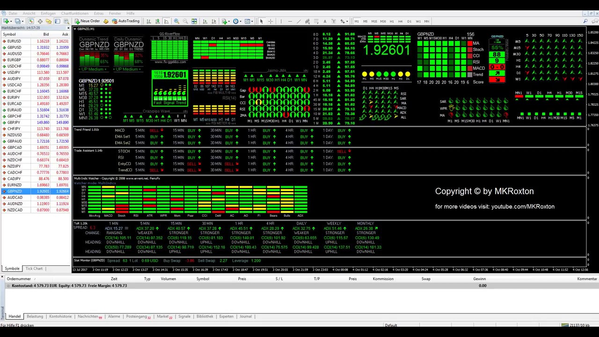Image resolution: width=599 pixels, height=337 pixels.
Task: Select the NZDCAD row in Market Watch
Action: click(36, 210)
